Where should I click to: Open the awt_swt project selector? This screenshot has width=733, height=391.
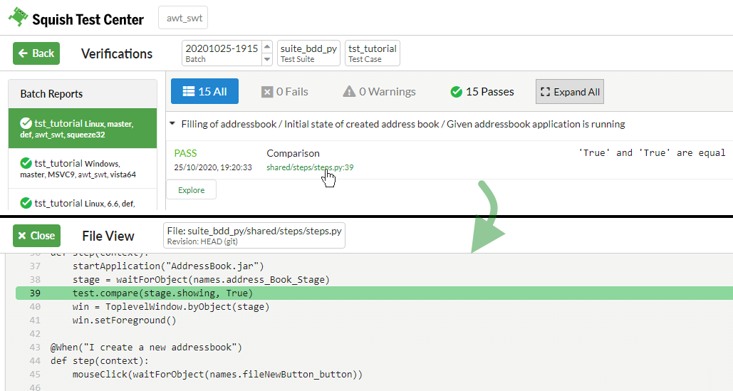click(x=183, y=19)
